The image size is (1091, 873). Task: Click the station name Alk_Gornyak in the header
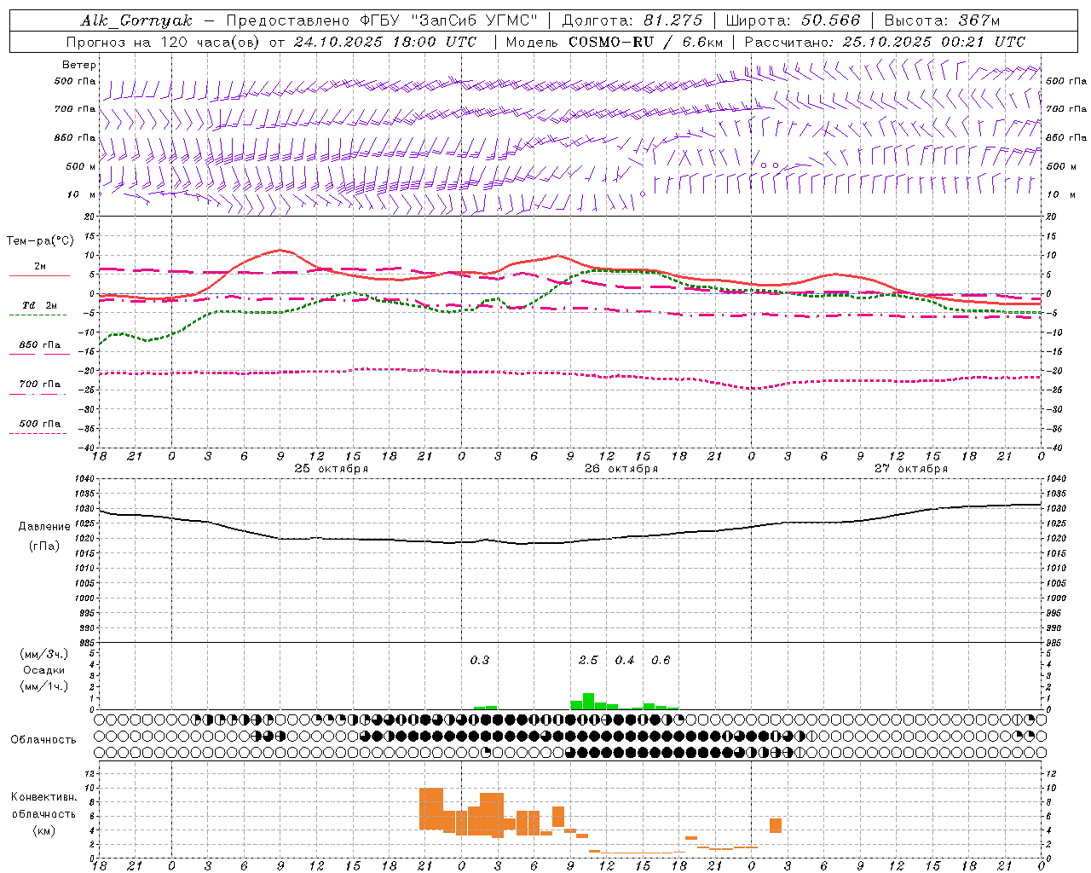click(136, 20)
